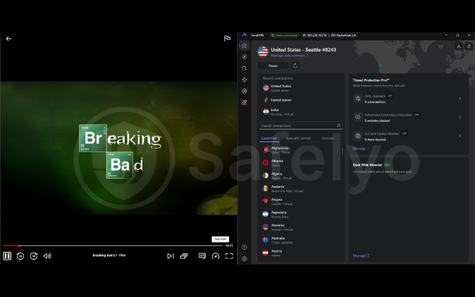Click the Skip Intro button

[220, 239]
